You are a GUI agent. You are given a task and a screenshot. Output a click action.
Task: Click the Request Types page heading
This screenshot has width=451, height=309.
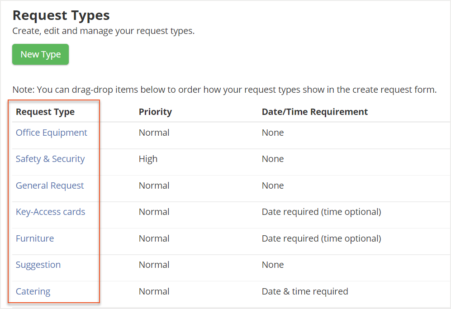point(61,15)
